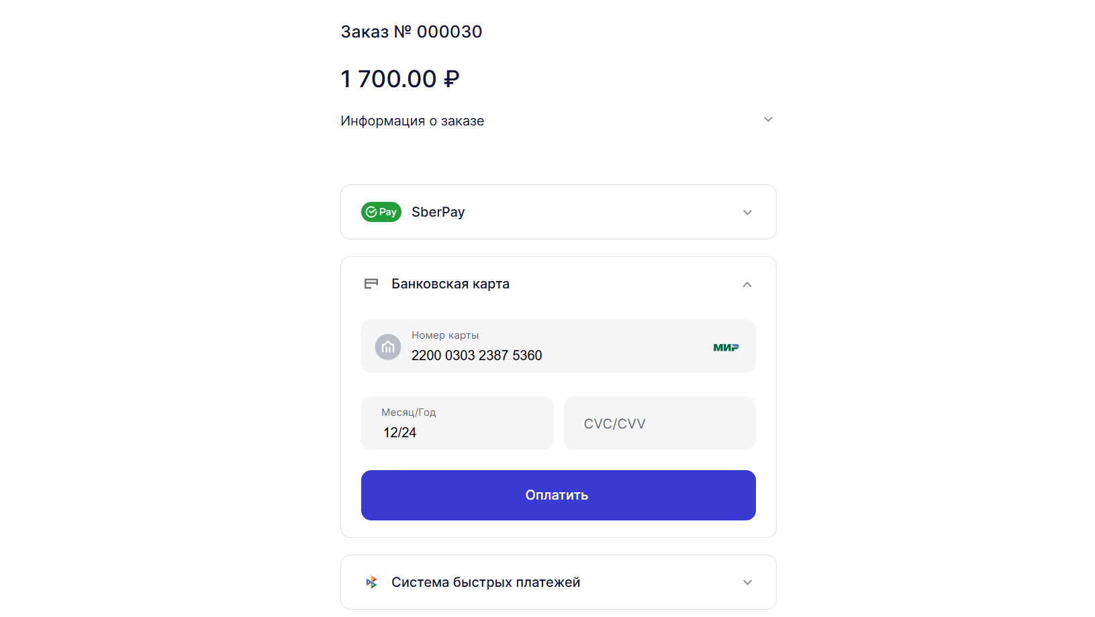Click the Заказ № 000030 heading
Image resolution: width=1095 pixels, height=617 pixels.
412,32
